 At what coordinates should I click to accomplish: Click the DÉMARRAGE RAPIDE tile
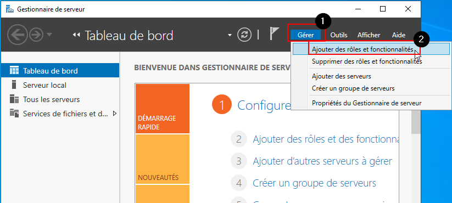point(163,109)
